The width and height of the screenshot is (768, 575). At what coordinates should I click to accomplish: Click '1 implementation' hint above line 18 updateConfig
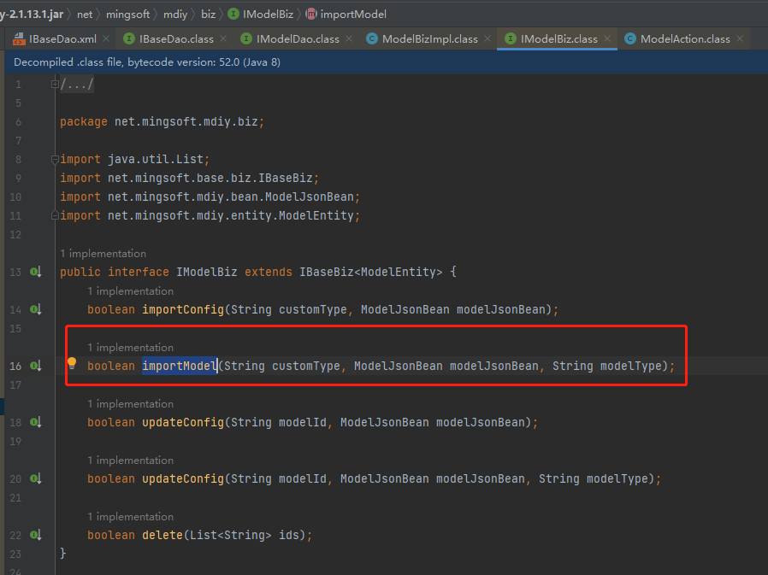[x=130, y=404]
